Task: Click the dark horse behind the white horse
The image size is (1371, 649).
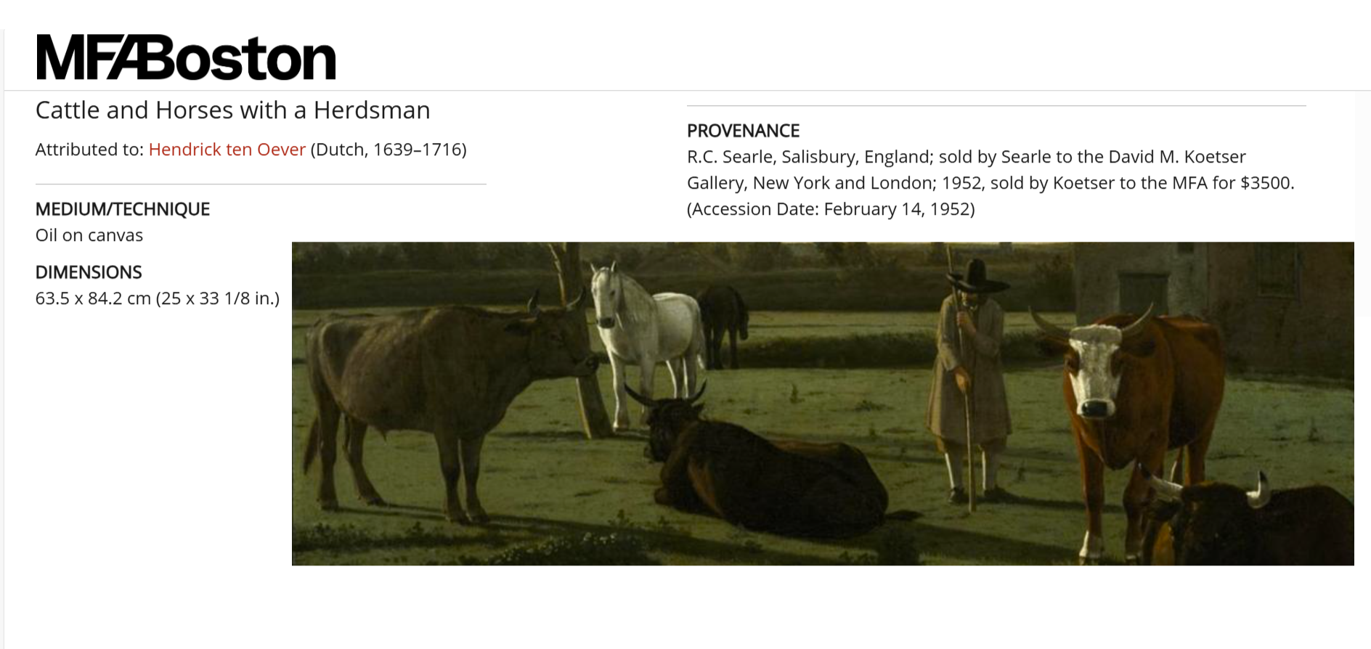Action: point(723,323)
